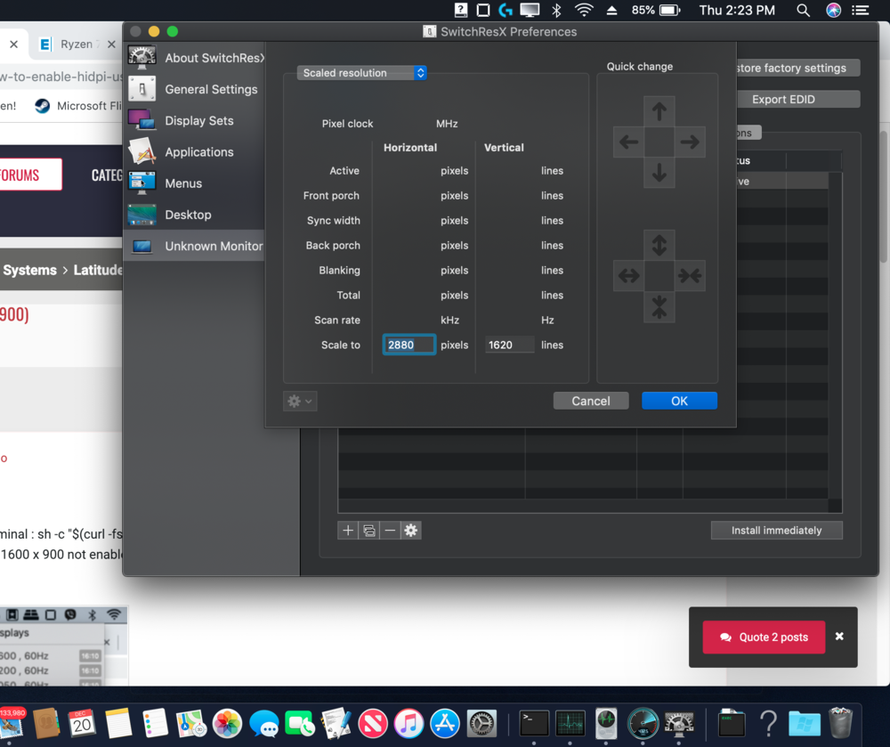Click the expand horizontally arrow icon
890x747 pixels.
tap(628, 276)
